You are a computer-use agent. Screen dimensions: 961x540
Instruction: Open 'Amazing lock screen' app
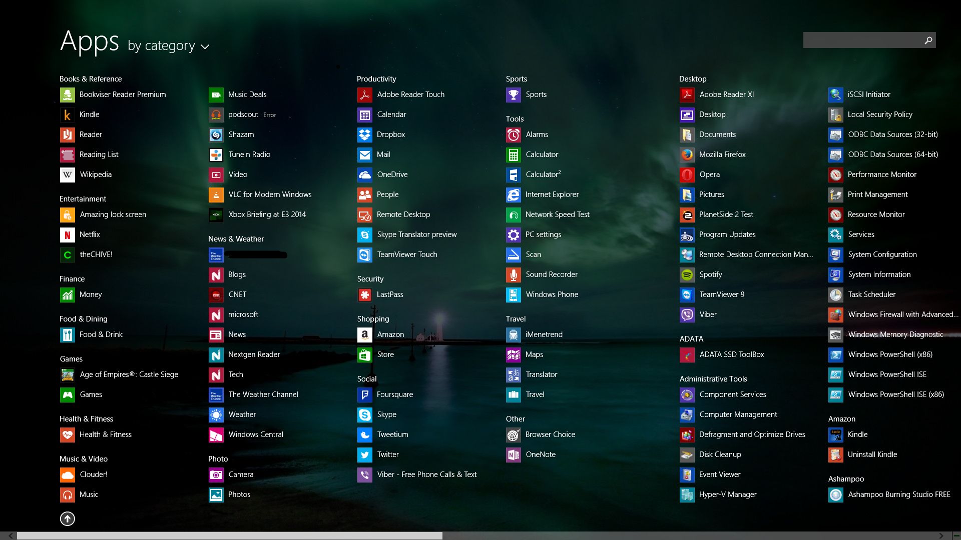pos(104,215)
